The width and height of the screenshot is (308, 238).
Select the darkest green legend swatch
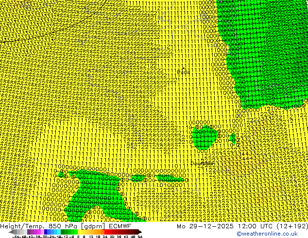[63, 232]
